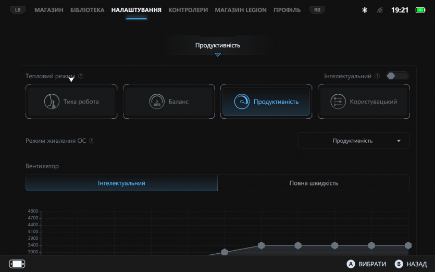The width and height of the screenshot is (435, 272).
Task: Switch fan to Повна швидкість
Action: click(x=314, y=183)
